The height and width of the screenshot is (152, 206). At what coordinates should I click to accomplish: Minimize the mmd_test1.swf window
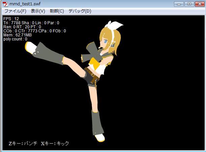[x=179, y=4]
